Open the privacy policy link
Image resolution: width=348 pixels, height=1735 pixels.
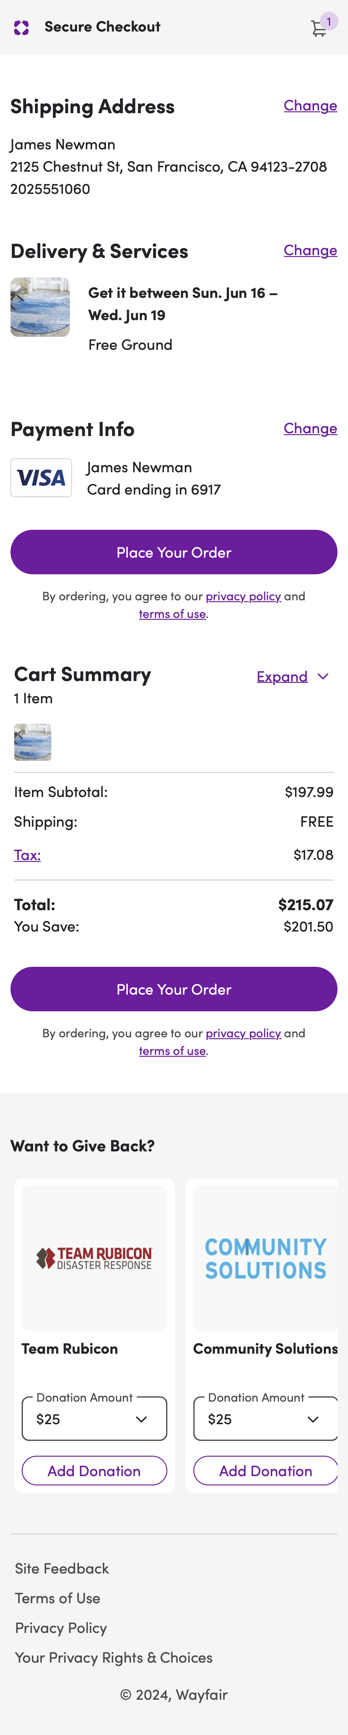(x=244, y=596)
